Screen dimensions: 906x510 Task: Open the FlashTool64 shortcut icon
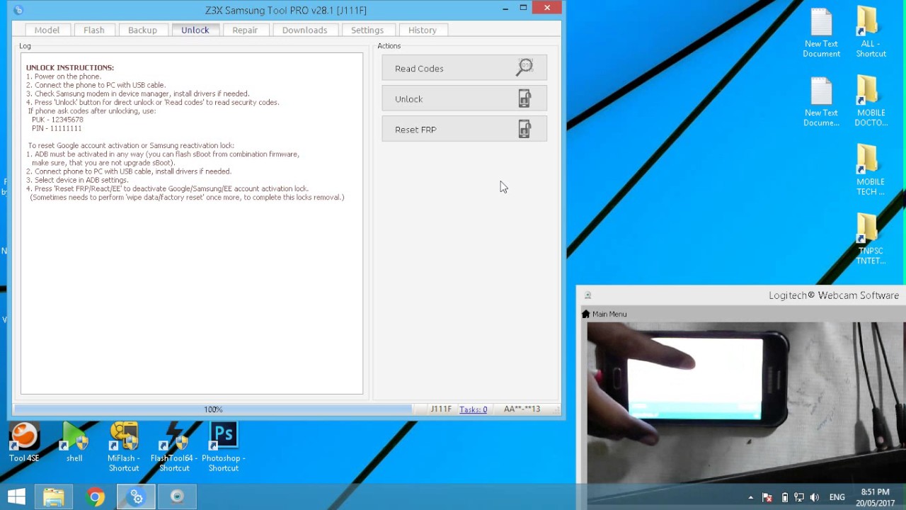point(174,447)
